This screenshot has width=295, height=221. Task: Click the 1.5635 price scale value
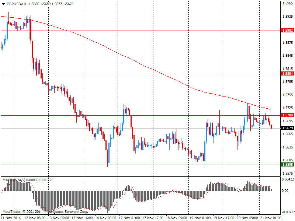288,147
